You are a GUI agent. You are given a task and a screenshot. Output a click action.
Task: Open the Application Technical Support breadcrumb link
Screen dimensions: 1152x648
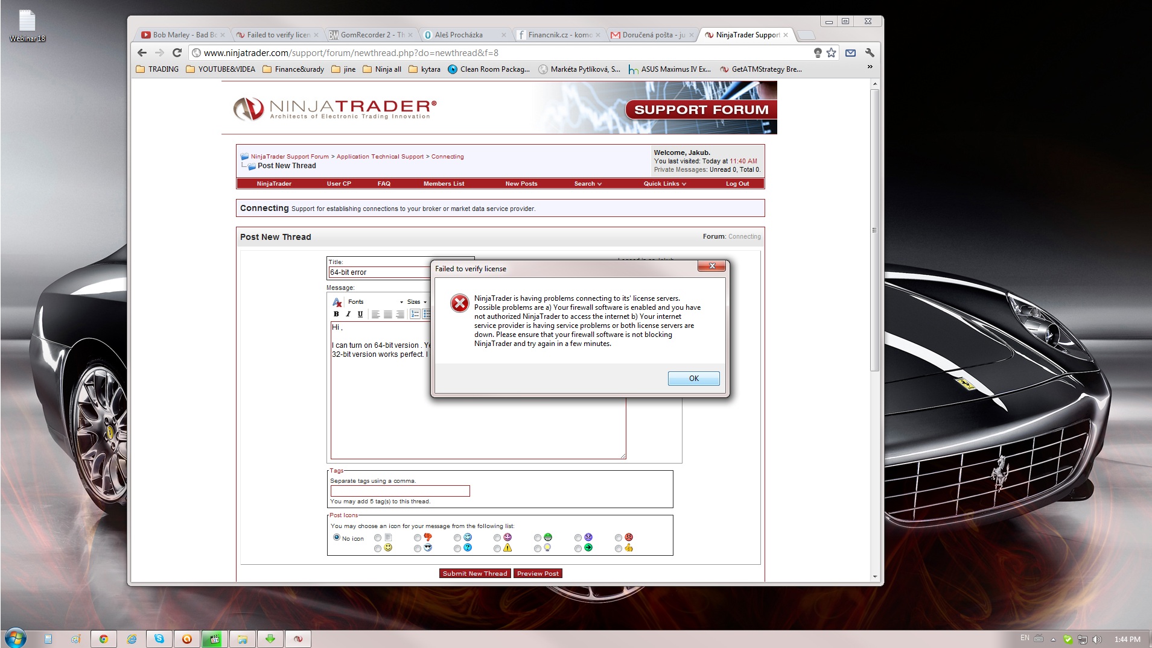click(380, 157)
